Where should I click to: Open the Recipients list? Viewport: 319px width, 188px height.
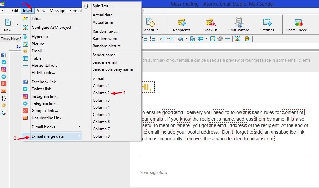[181, 25]
